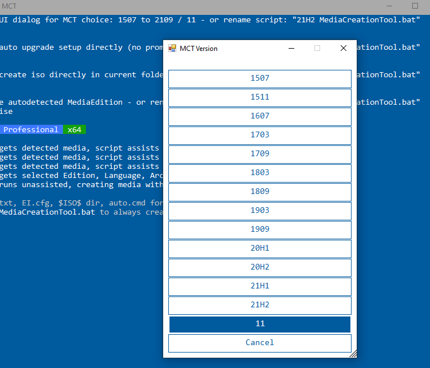
Task: Pick version 1903
Action: (x=260, y=211)
